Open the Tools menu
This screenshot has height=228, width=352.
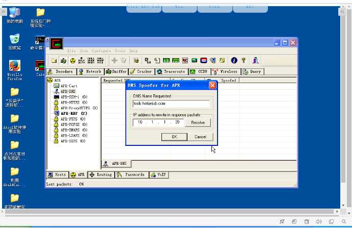pyautogui.click(x=120, y=51)
